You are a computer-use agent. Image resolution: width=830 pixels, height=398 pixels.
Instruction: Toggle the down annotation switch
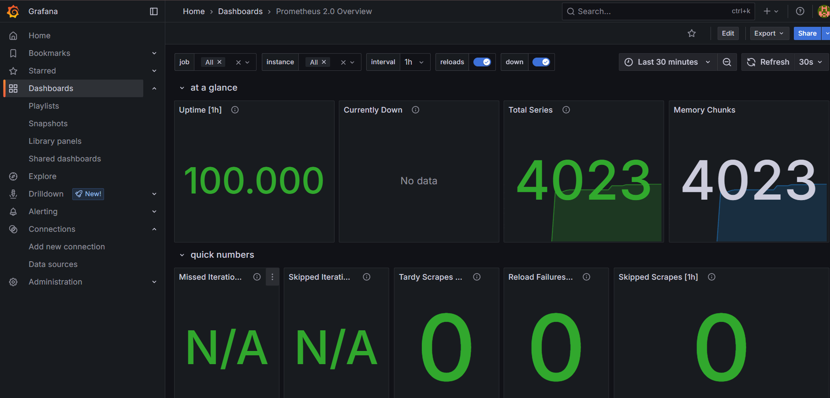[541, 62]
